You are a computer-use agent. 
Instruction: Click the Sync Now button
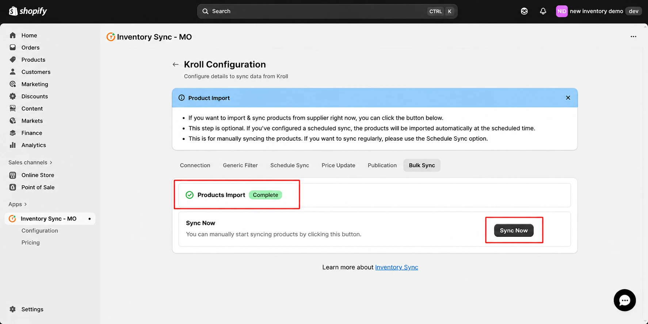[514, 230]
